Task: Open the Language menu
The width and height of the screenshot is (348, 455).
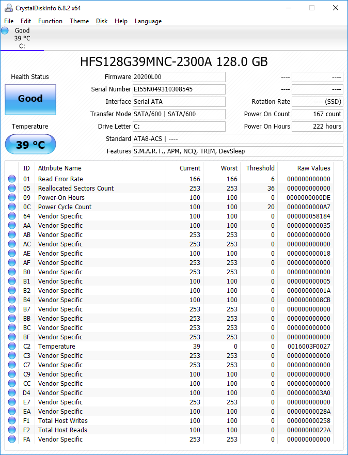Action: tap(148, 21)
